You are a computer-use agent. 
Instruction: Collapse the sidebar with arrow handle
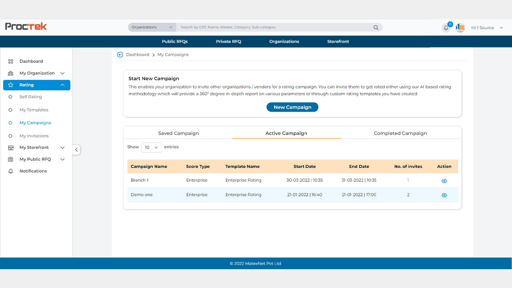76,150
